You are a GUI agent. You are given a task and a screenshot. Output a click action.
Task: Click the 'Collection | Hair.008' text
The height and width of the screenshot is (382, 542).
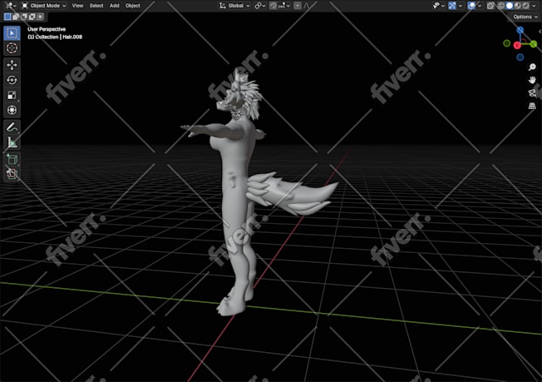[58, 37]
